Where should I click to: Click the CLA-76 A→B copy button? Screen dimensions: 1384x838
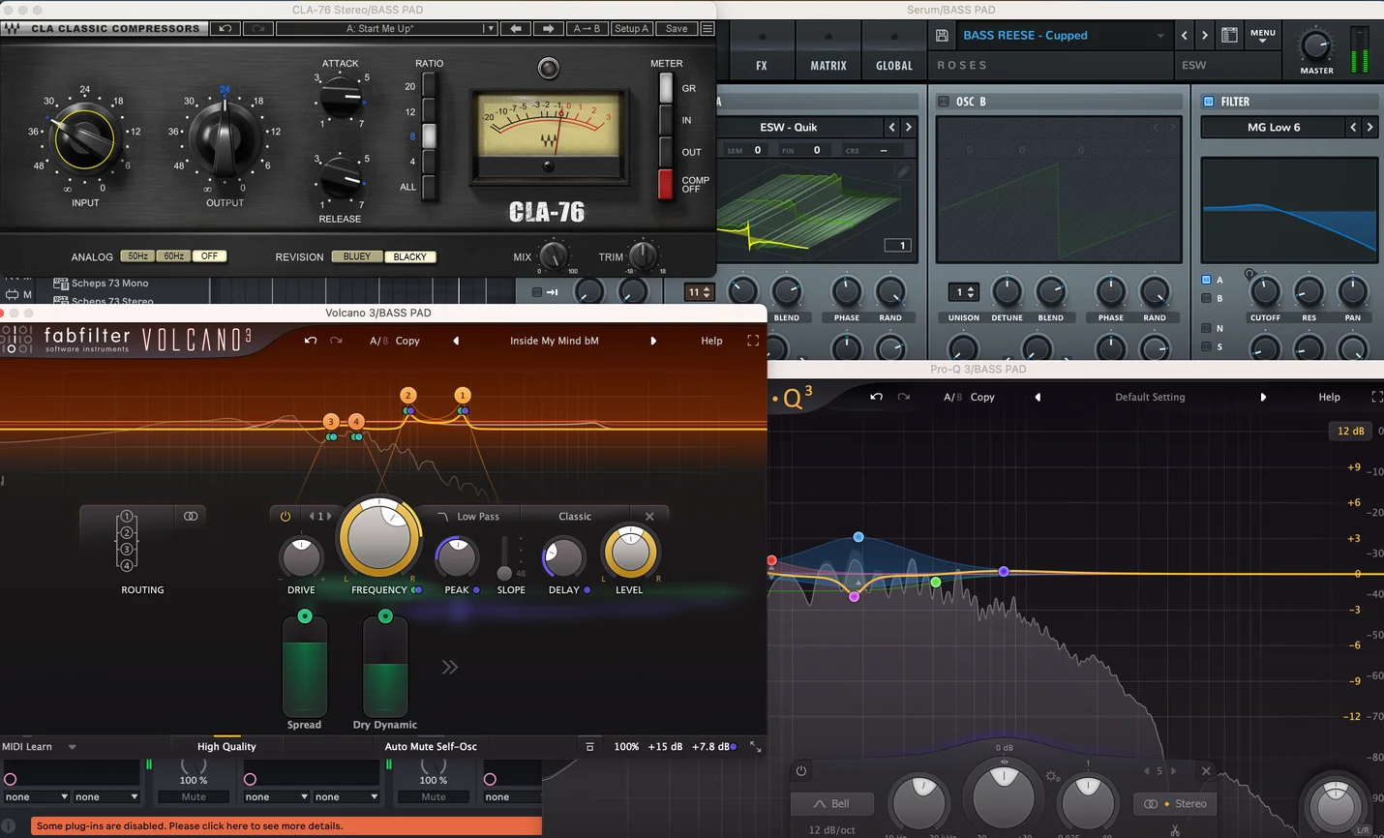[587, 29]
